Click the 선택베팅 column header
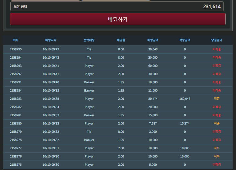 [89, 40]
